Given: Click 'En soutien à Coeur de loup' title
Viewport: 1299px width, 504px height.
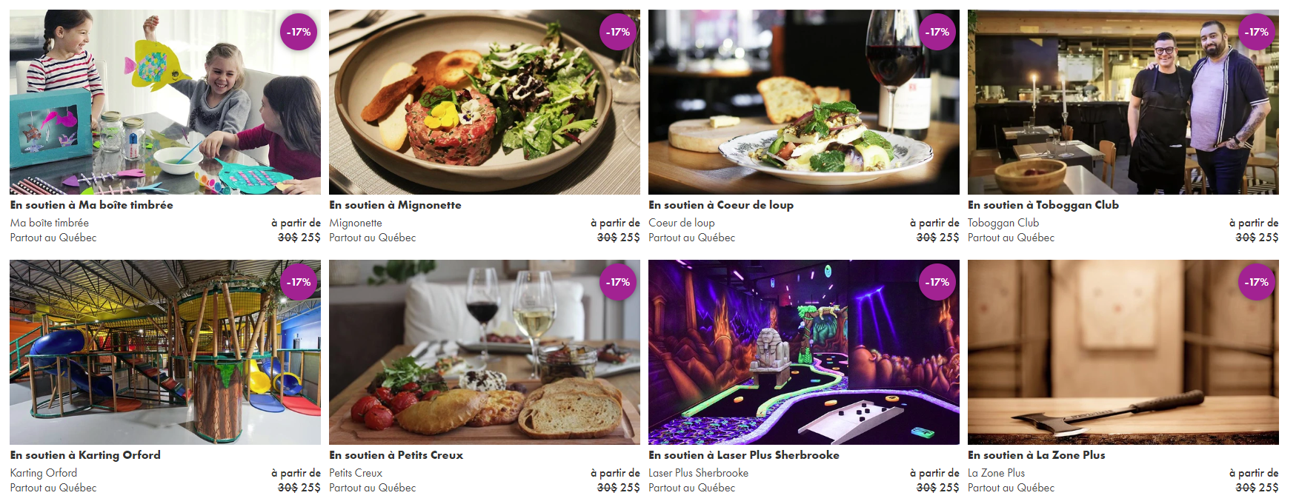Looking at the screenshot, I should (721, 205).
